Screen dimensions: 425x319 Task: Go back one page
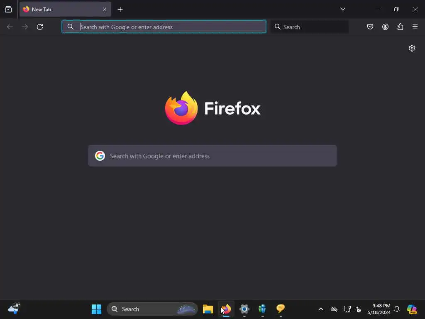click(x=10, y=27)
